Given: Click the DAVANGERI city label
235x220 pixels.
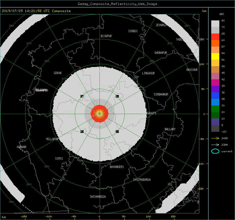Looking at the screenshot, I should click(x=117, y=167).
